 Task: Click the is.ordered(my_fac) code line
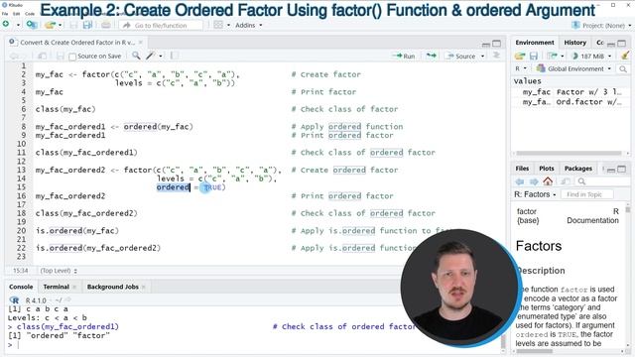point(77,231)
